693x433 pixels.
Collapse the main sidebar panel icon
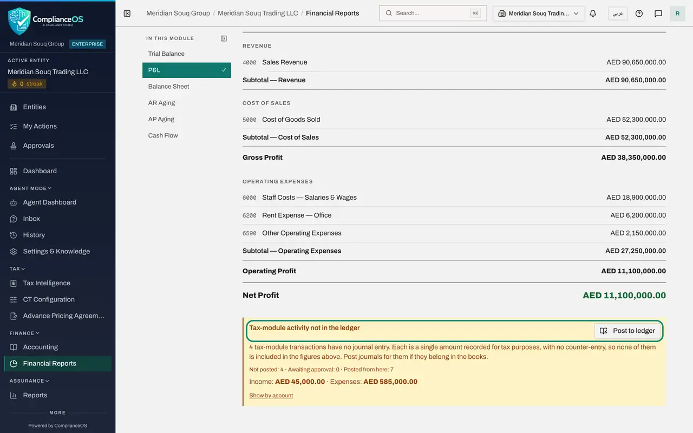click(x=127, y=14)
